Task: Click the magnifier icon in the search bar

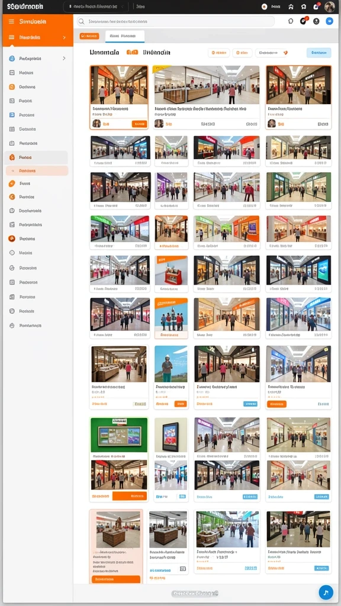Action: coord(81,22)
